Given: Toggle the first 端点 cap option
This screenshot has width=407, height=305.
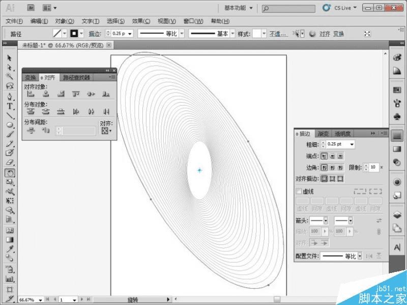Looking at the screenshot, I should coord(325,156).
